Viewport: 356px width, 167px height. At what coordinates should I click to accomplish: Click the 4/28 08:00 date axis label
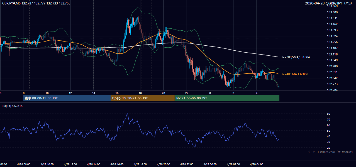tap(24, 164)
